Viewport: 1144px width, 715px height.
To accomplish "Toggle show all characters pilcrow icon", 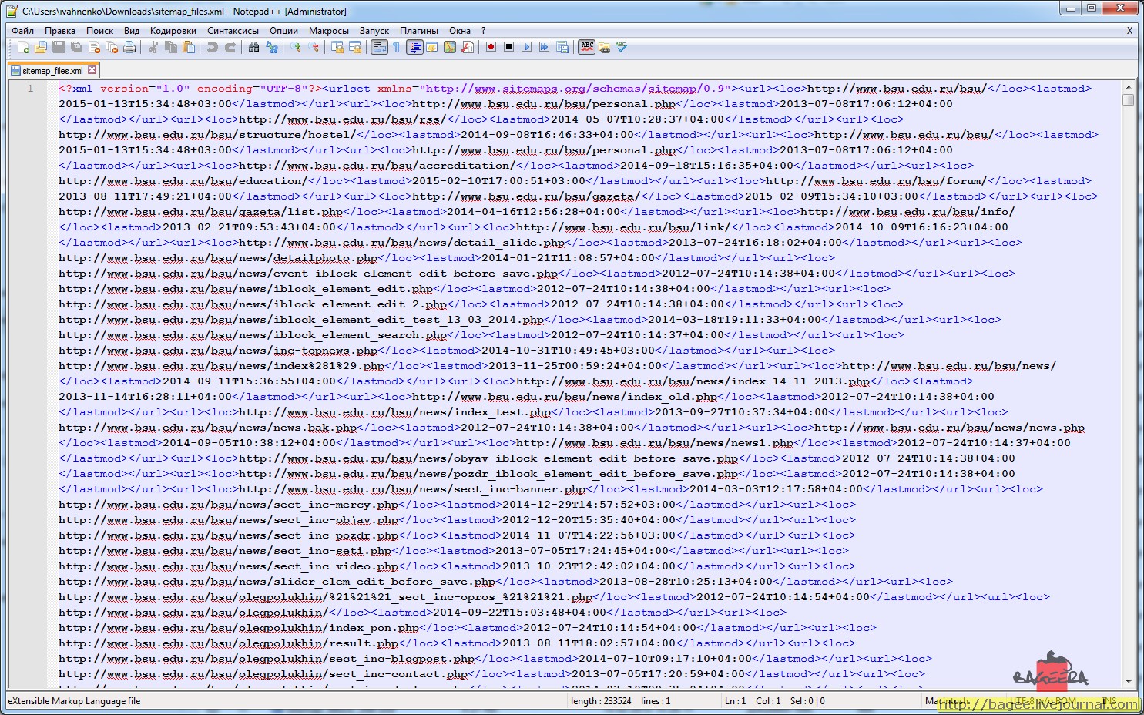I will 396,47.
